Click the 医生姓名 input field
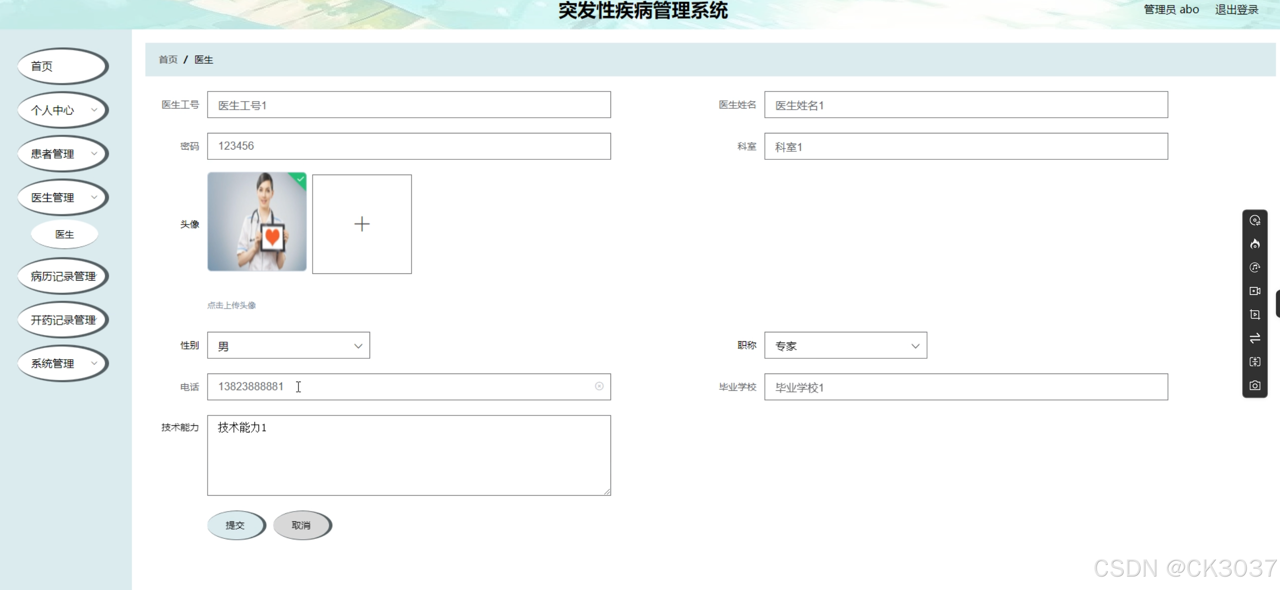The height and width of the screenshot is (590, 1280). coord(966,105)
